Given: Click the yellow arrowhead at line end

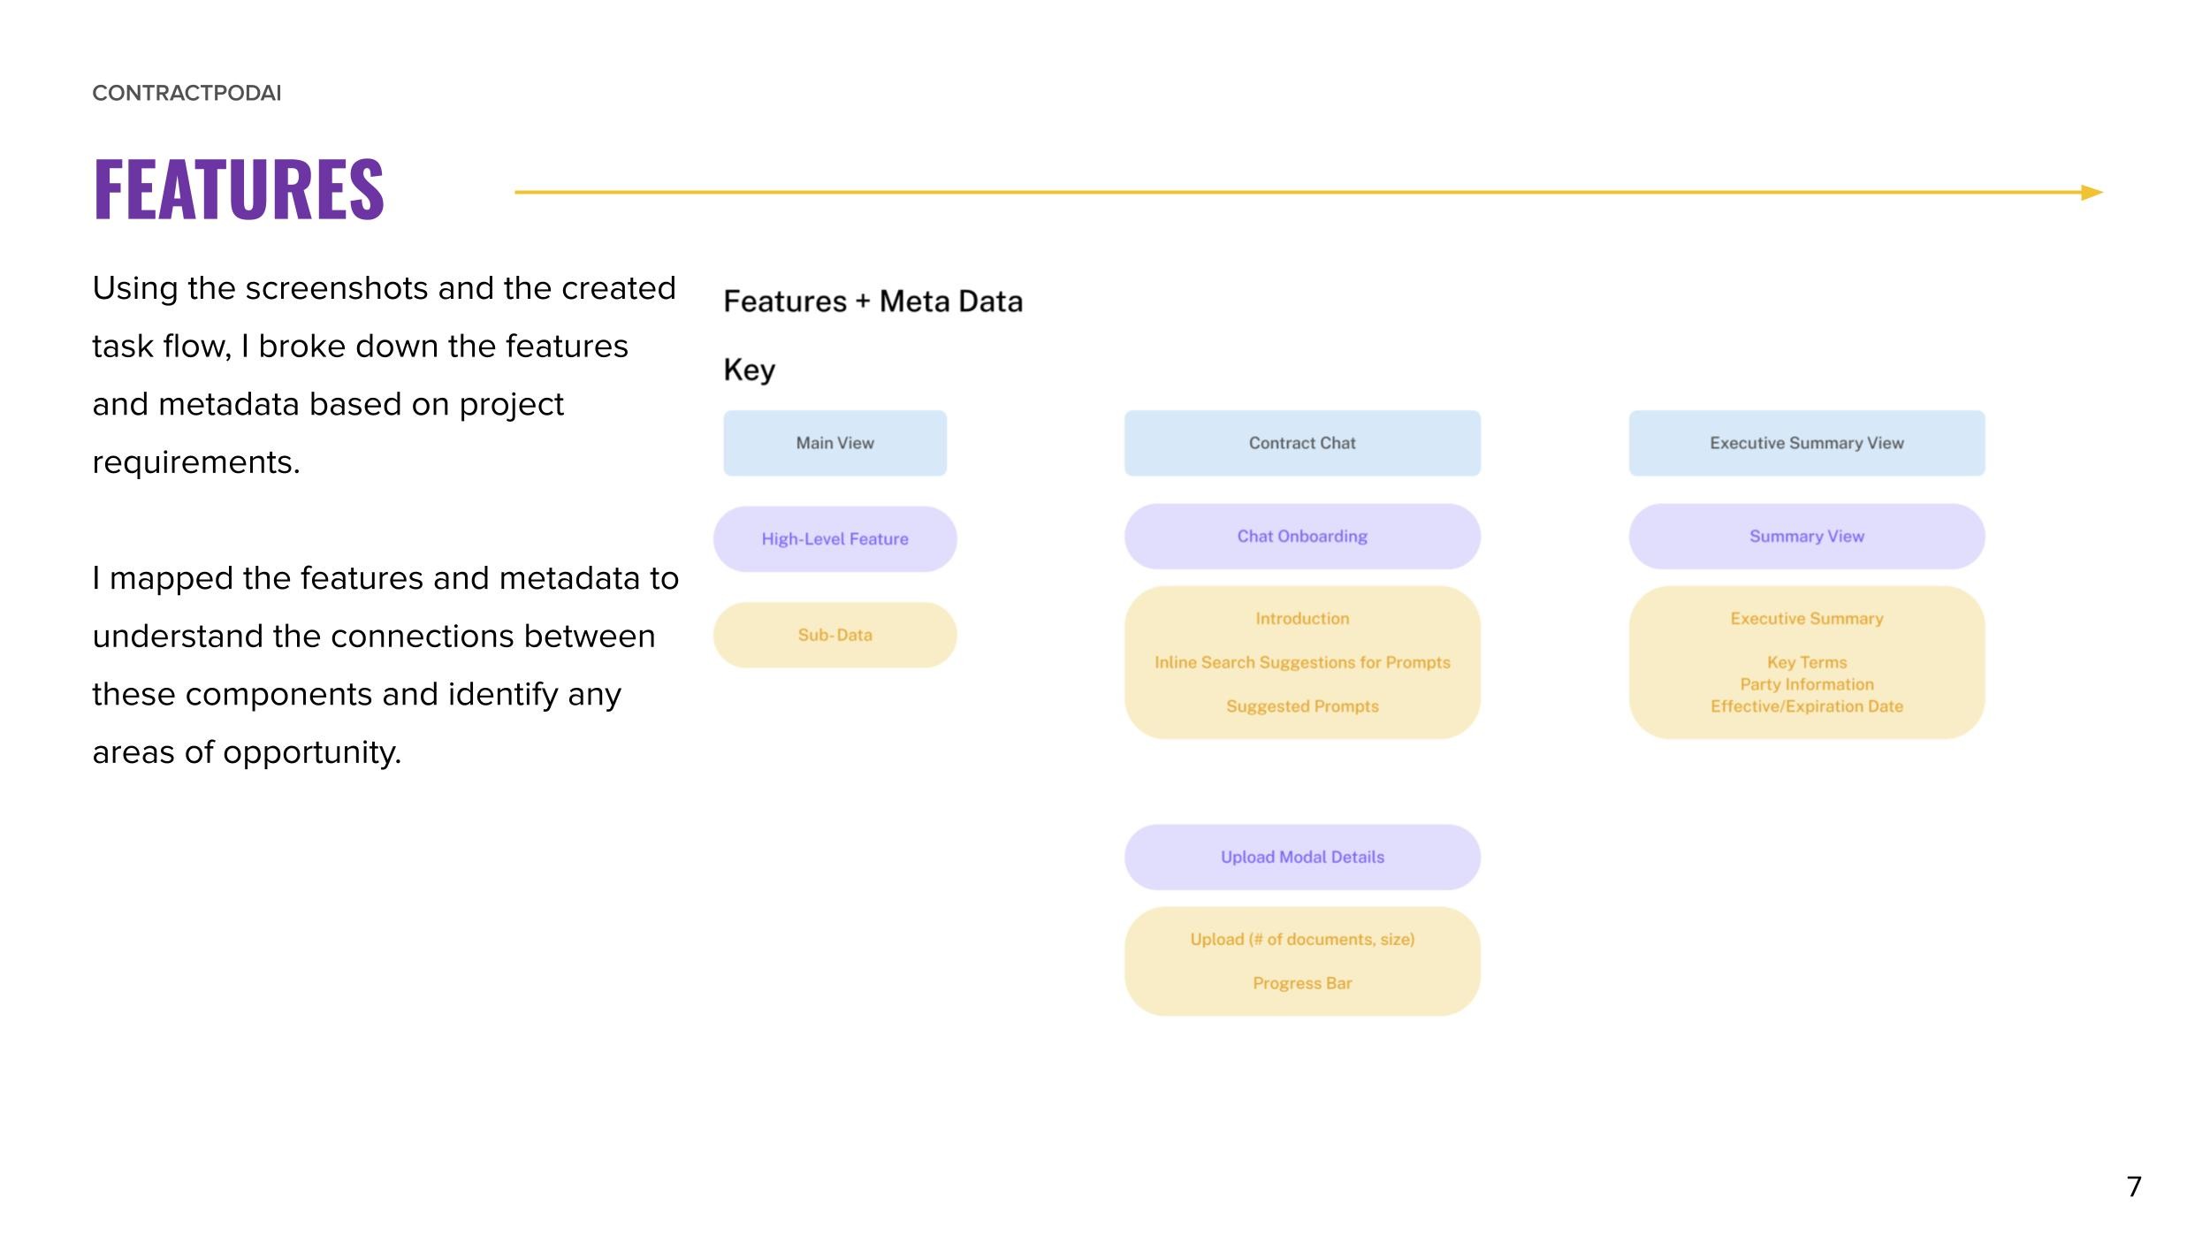Looking at the screenshot, I should 2091,193.
